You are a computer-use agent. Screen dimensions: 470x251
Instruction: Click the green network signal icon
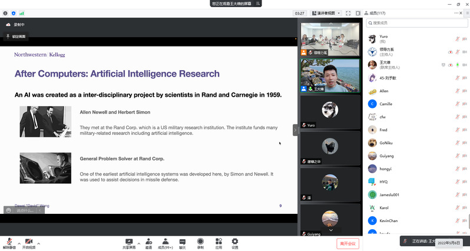point(22,13)
